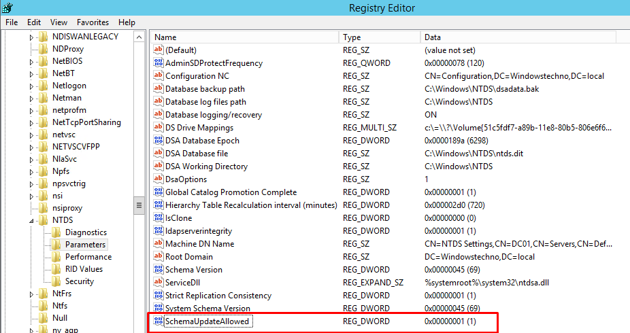
Task: Sort values by the Type column header
Action: (380, 37)
